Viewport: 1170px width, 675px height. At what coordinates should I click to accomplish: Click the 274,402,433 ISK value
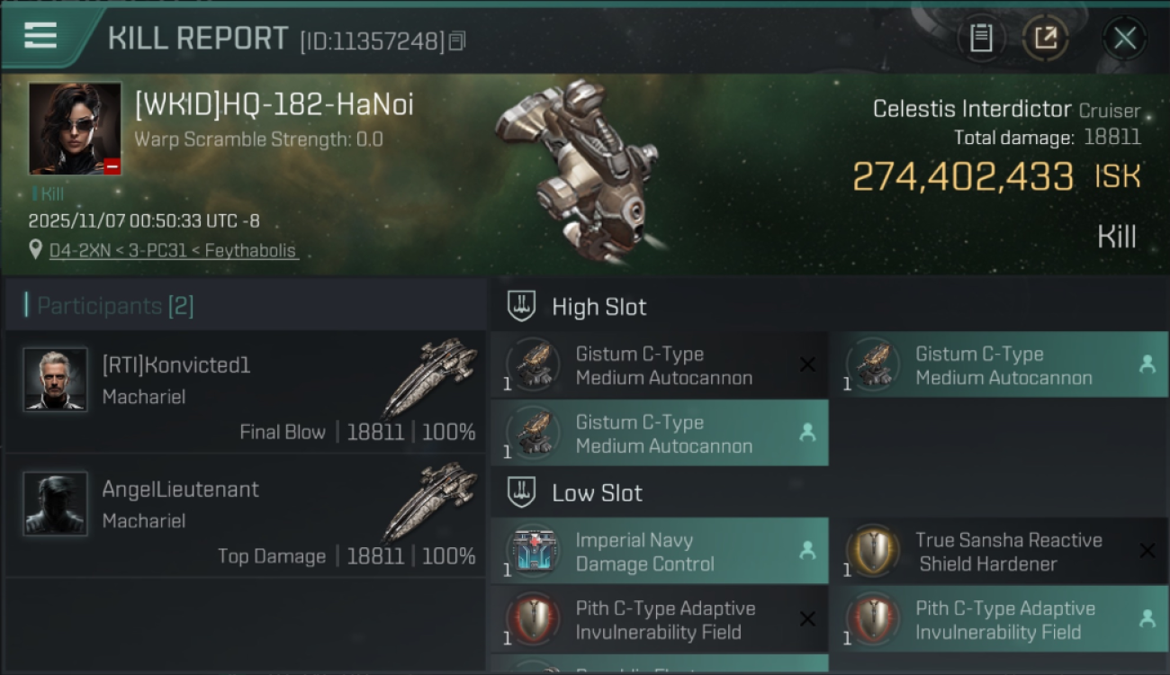coord(962,177)
